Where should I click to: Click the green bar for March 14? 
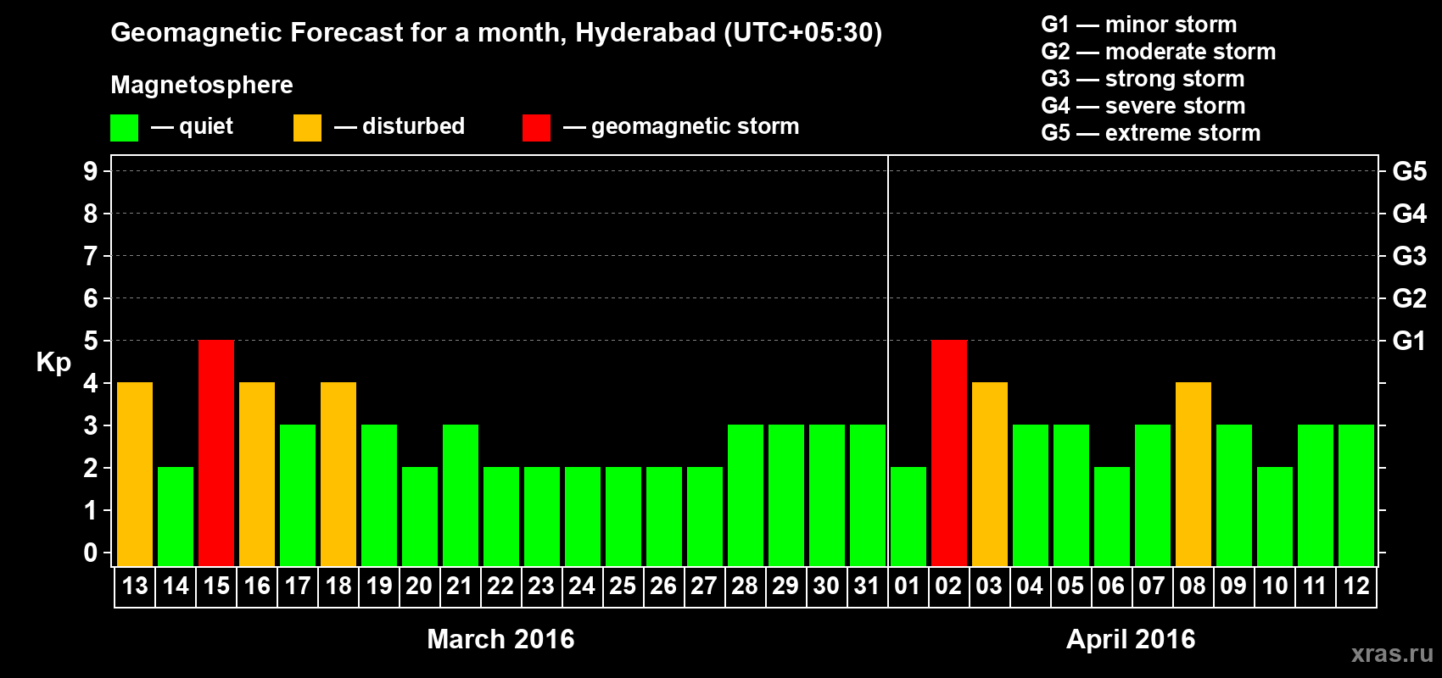coord(176,517)
